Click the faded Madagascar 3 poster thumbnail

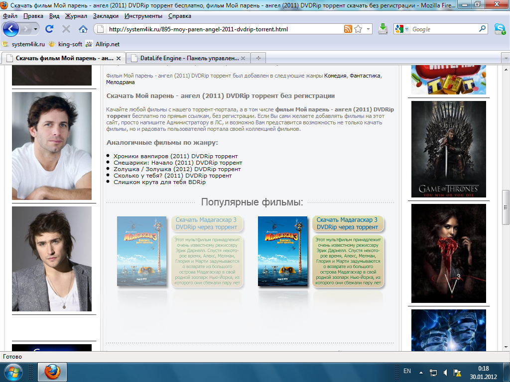[142, 251]
